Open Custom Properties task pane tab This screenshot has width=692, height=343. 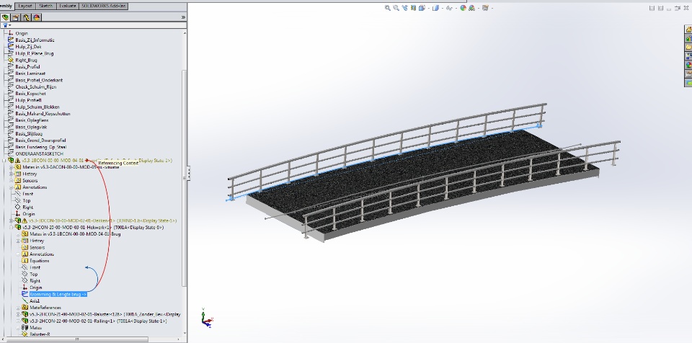[688, 74]
